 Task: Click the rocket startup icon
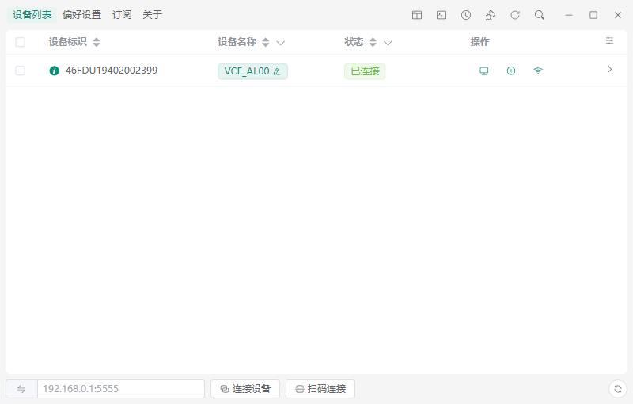(x=491, y=15)
